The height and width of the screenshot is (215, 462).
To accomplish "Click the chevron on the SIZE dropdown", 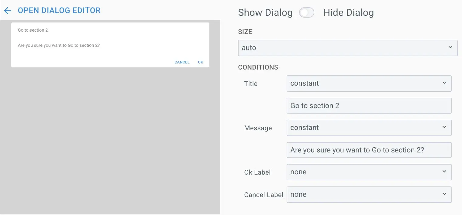I will pos(450,47).
